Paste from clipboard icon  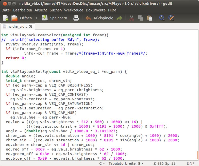click(x=150, y=18)
